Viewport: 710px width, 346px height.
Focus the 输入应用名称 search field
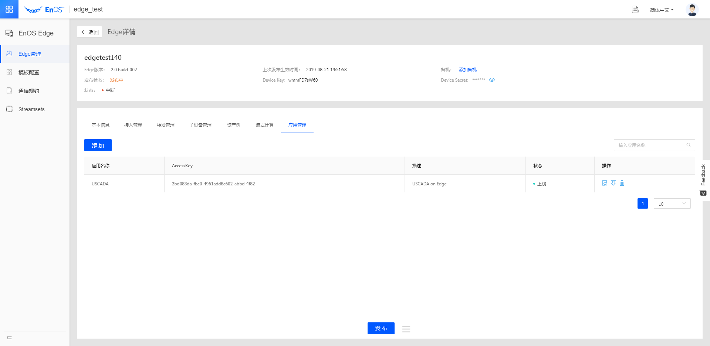click(649, 145)
